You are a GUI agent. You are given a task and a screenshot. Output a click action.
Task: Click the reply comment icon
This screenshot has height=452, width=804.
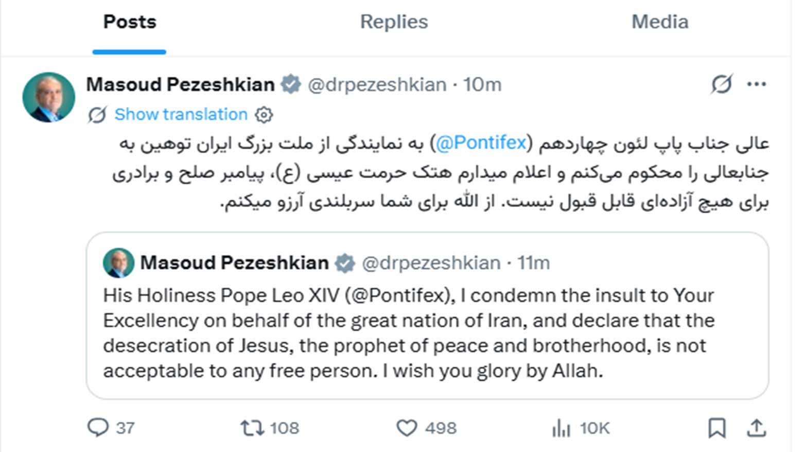98,427
